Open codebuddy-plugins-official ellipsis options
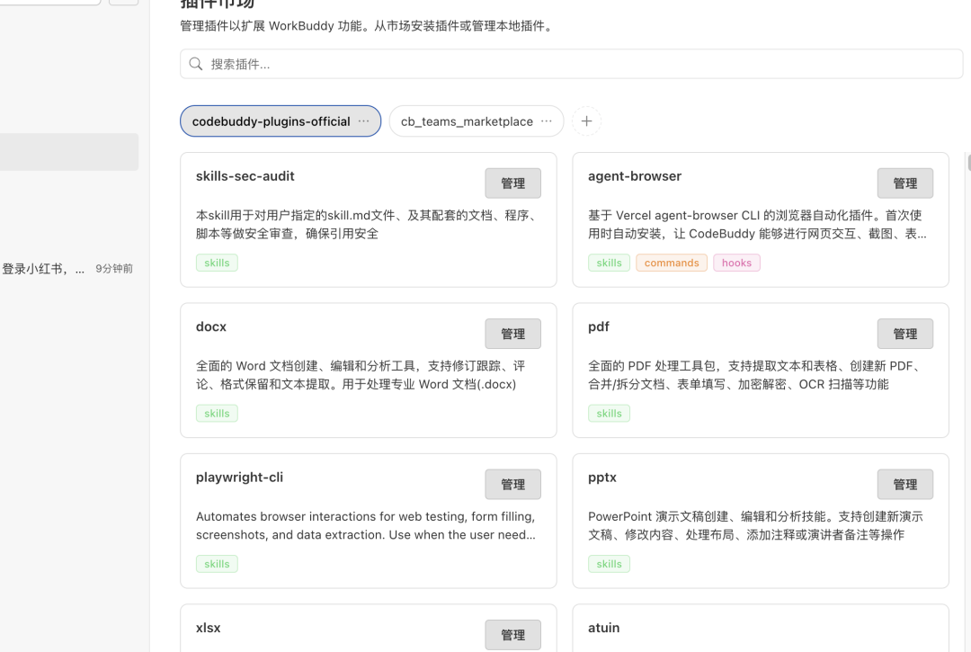This screenshot has height=652, width=971. 363,121
